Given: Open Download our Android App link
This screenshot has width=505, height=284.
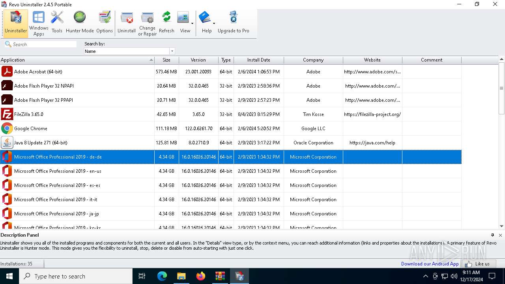Looking at the screenshot, I should [x=430, y=264].
